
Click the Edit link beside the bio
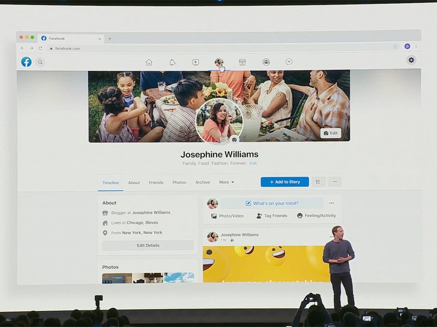point(253,163)
